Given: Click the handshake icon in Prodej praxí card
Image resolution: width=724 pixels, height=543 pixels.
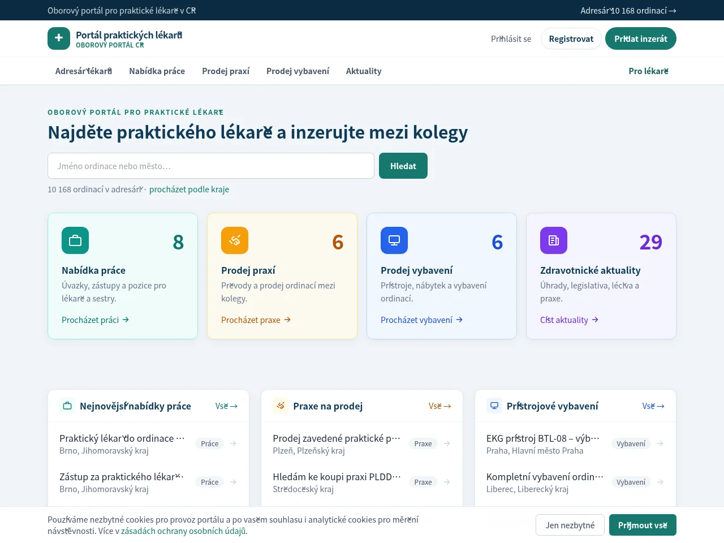Looking at the screenshot, I should pos(235,240).
